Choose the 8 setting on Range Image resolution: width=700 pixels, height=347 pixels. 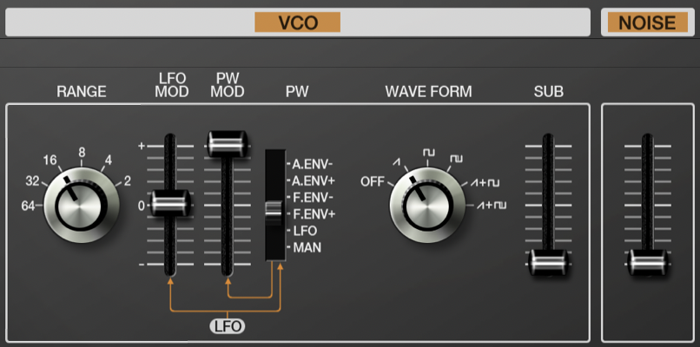click(x=82, y=152)
